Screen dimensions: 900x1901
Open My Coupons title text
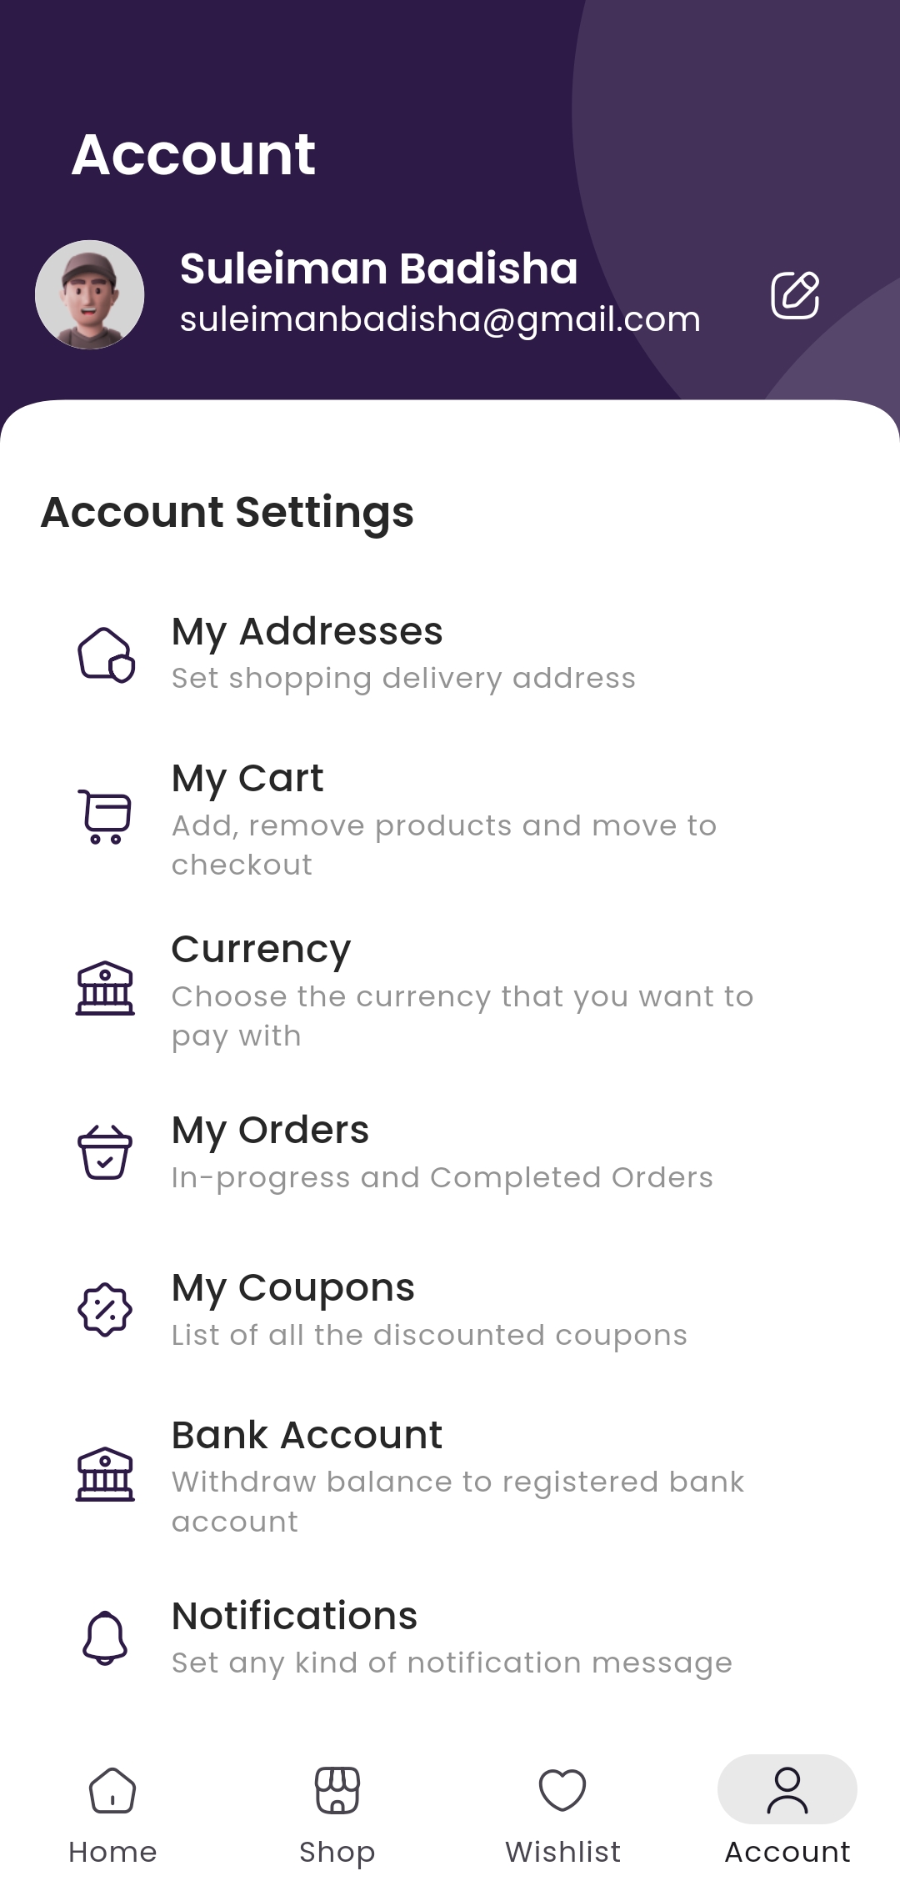click(292, 1288)
